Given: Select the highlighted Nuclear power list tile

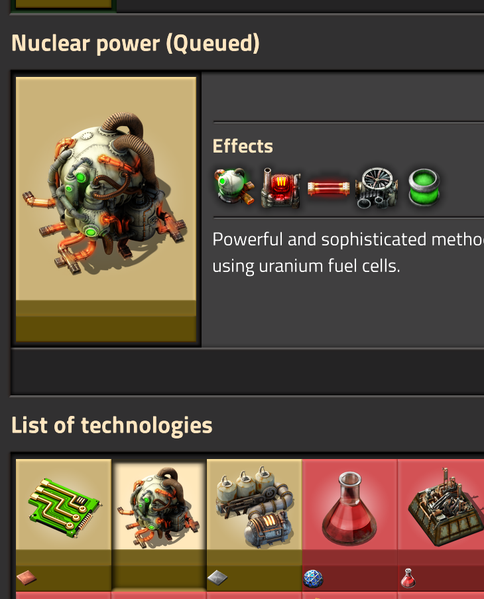Looking at the screenshot, I should [x=158, y=525].
